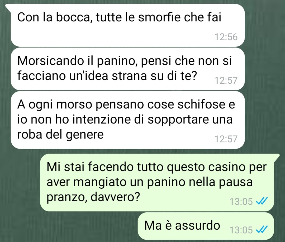Select the "A ogni morso pensano" message
Screen dimensions: 285x242
[128, 120]
